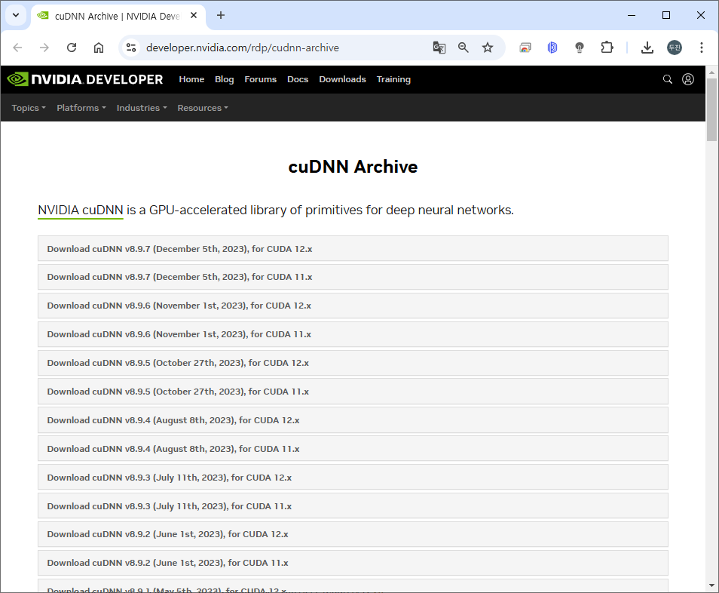Image resolution: width=719 pixels, height=593 pixels.
Task: Open the Home nav link
Action: [191, 79]
